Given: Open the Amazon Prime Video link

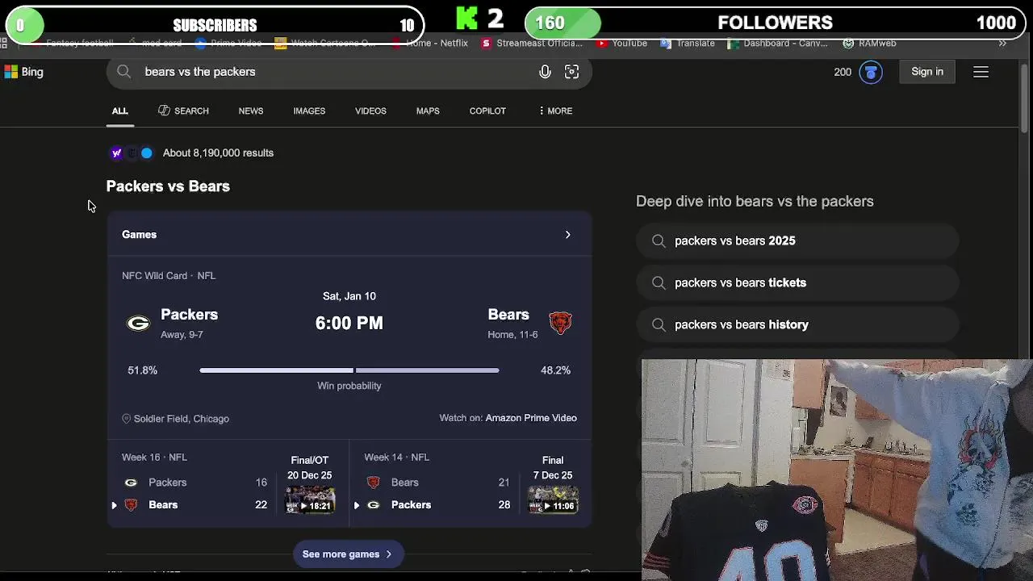Looking at the screenshot, I should [531, 418].
